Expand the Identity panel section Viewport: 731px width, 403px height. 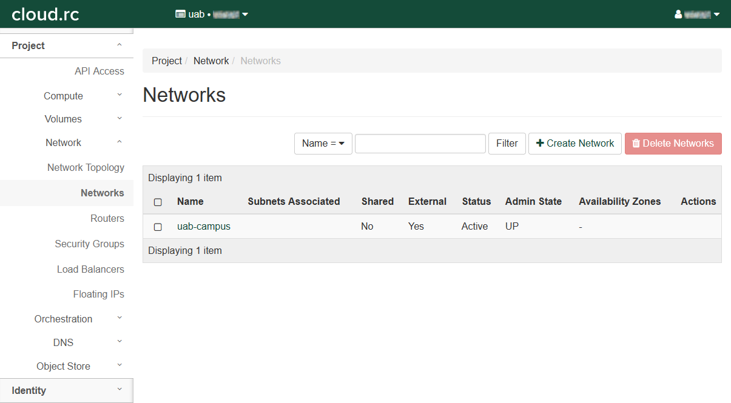click(66, 390)
